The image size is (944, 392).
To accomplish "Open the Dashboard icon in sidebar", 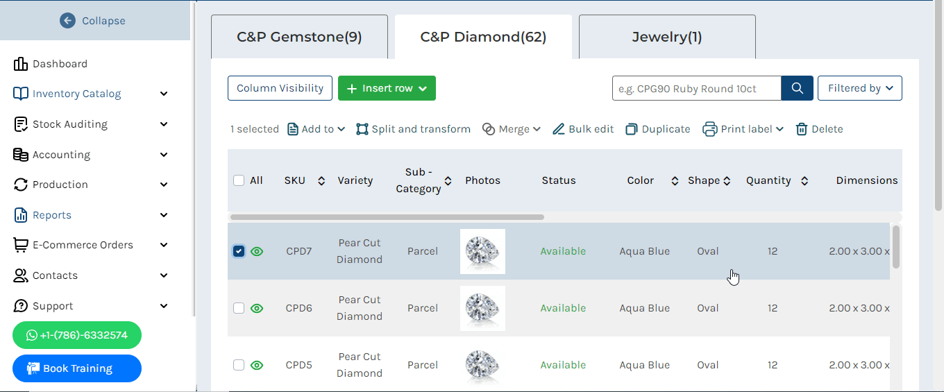I will point(20,64).
